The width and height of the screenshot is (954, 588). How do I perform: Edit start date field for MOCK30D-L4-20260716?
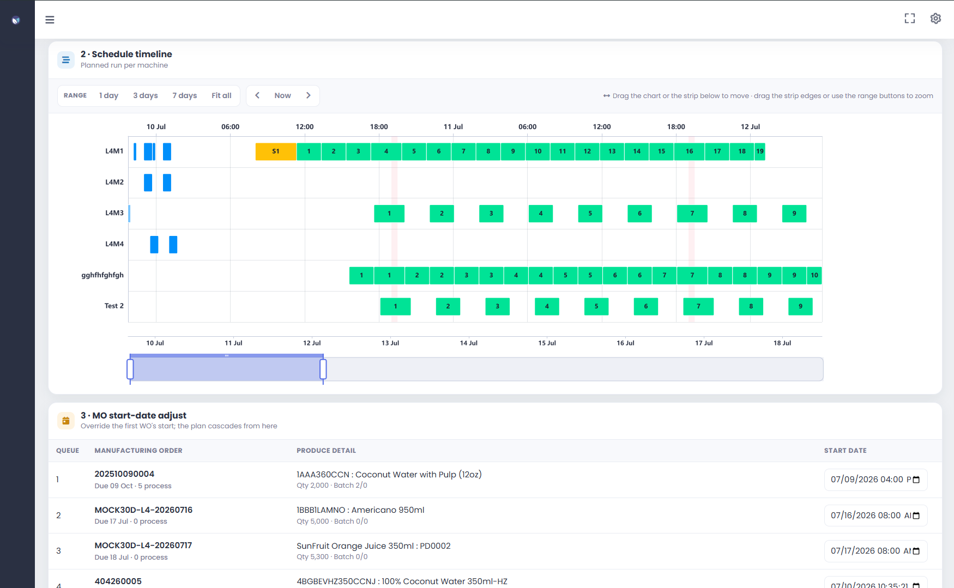[875, 516]
